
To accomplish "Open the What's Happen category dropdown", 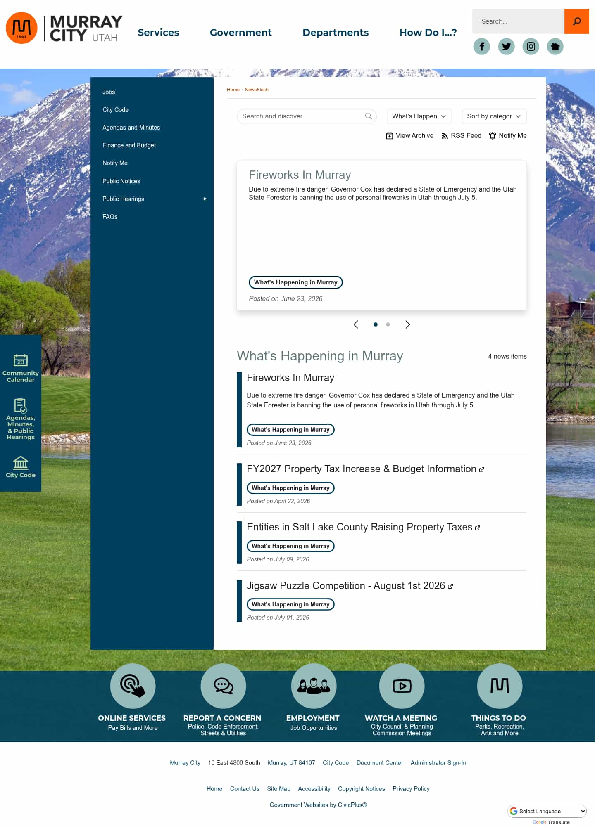I will point(419,116).
